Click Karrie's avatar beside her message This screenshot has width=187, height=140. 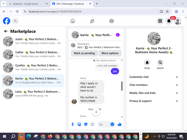[74, 102]
